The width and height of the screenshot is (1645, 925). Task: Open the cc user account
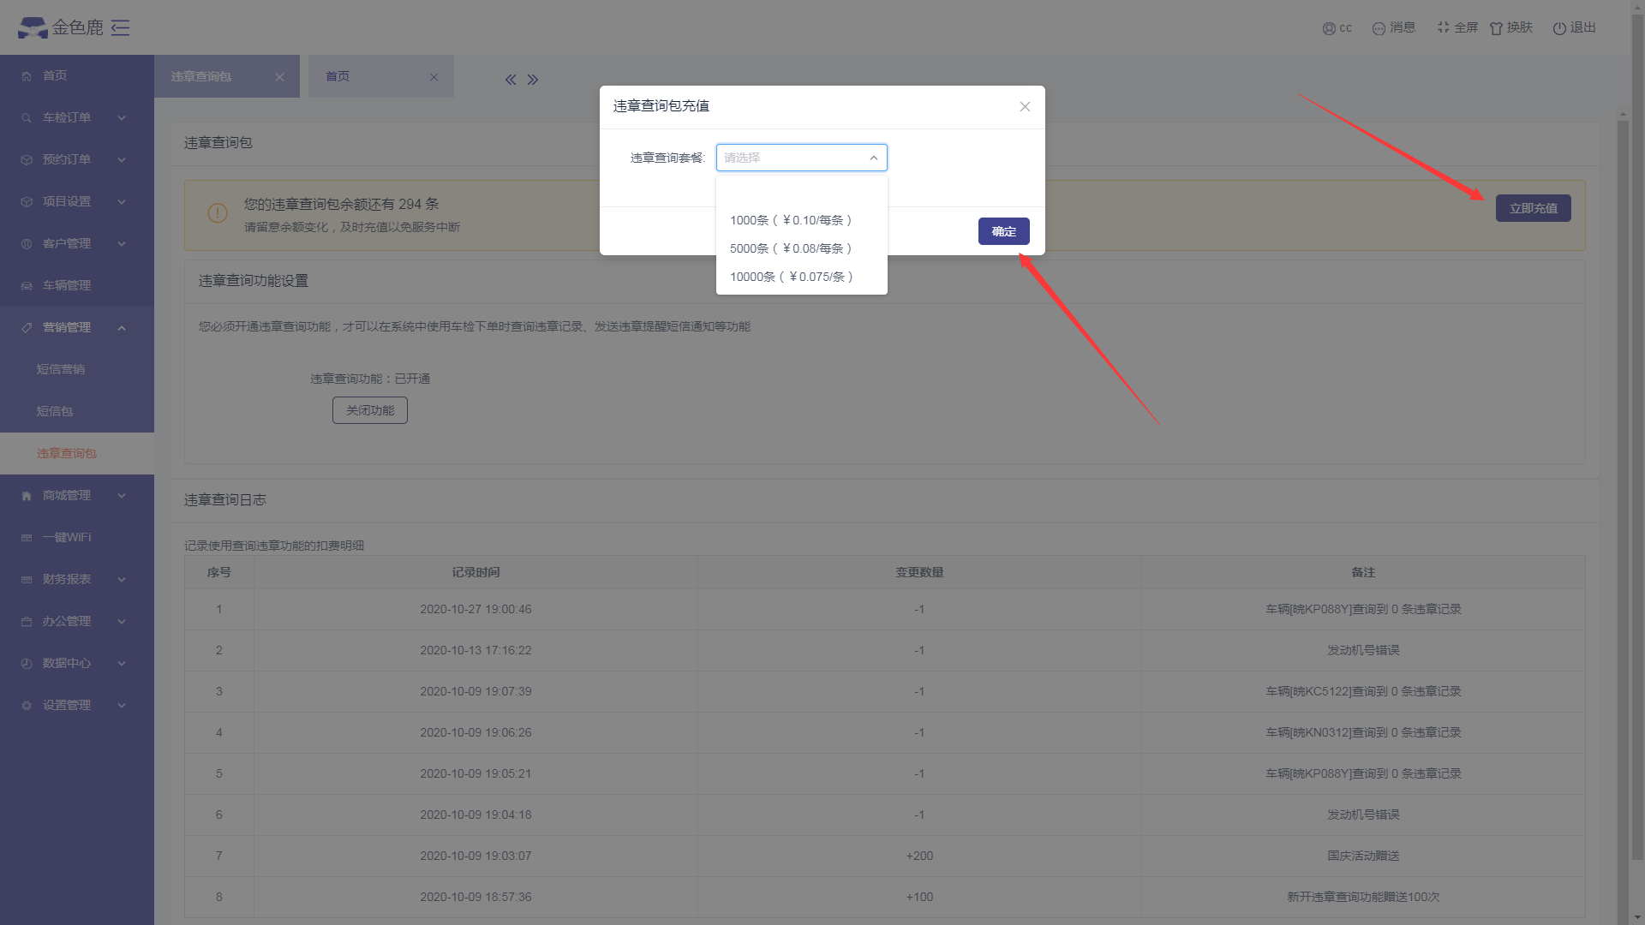click(x=1337, y=28)
